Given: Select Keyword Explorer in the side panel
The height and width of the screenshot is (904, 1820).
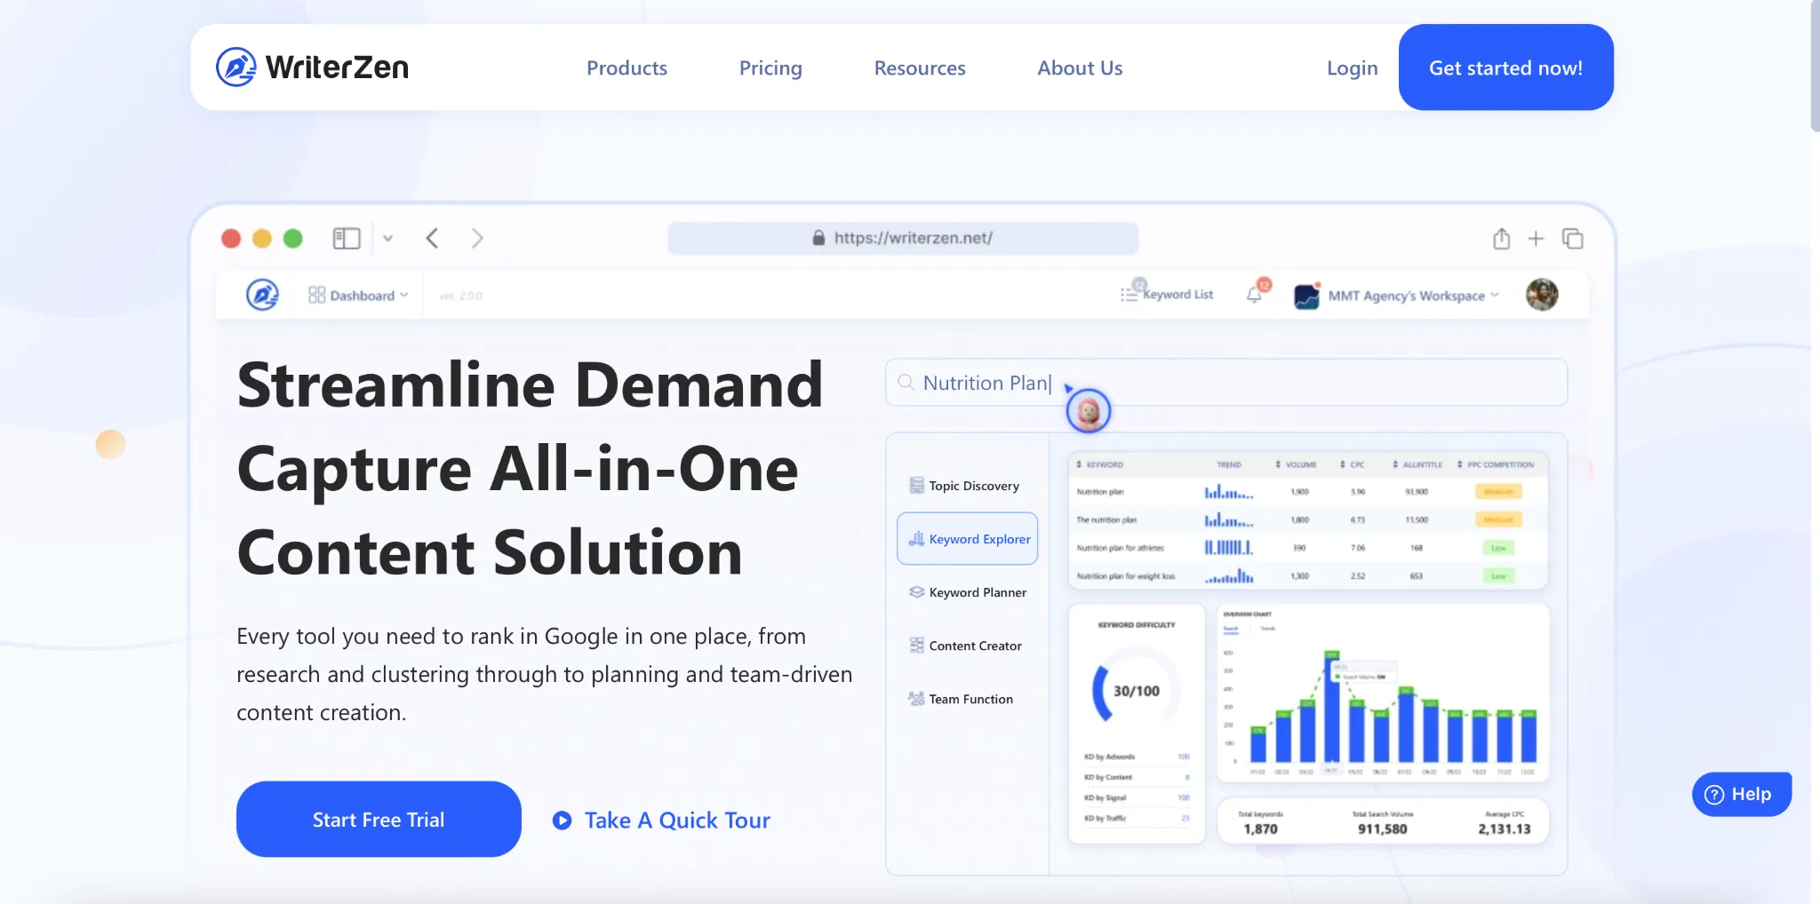Looking at the screenshot, I should pos(968,539).
